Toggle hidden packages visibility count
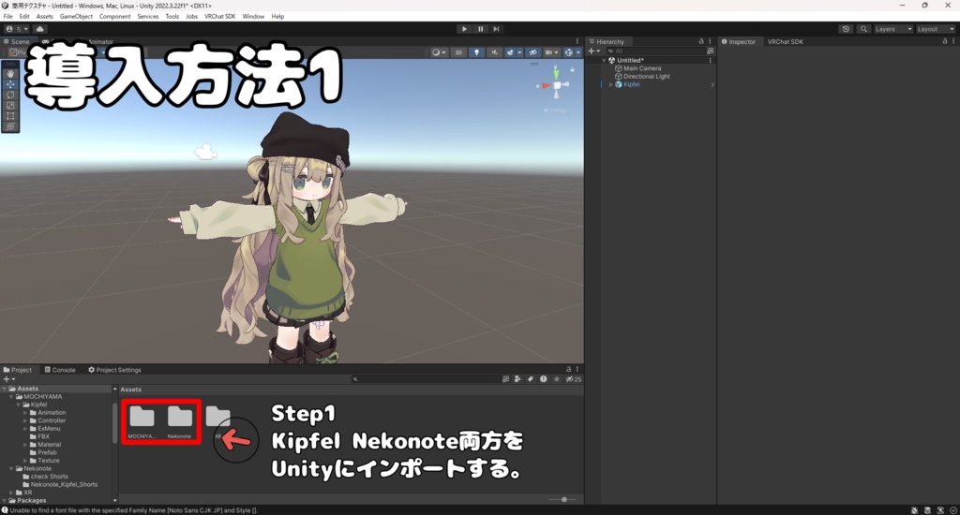Image resolution: width=960 pixels, height=515 pixels. coord(574,379)
